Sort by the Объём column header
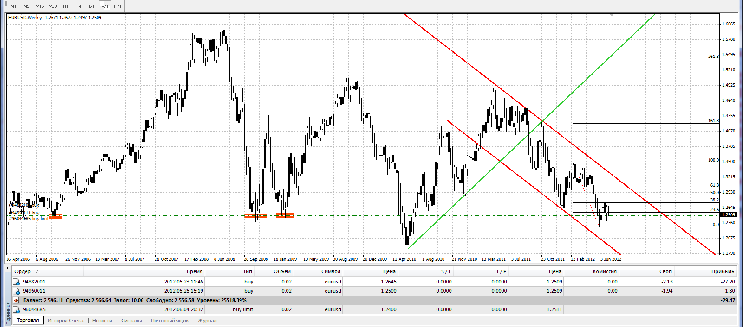 click(x=282, y=271)
